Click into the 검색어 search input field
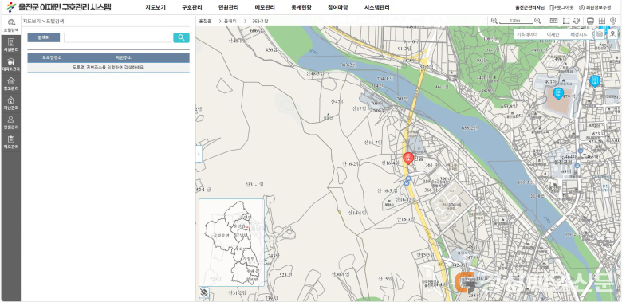 tap(117, 37)
